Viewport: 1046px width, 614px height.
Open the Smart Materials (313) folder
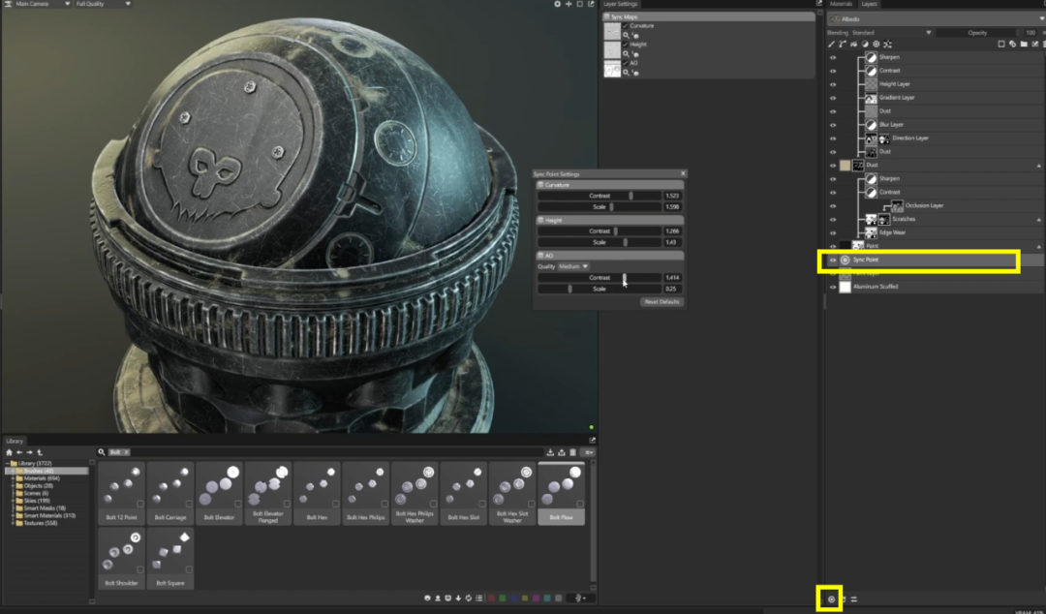pyautogui.click(x=49, y=516)
